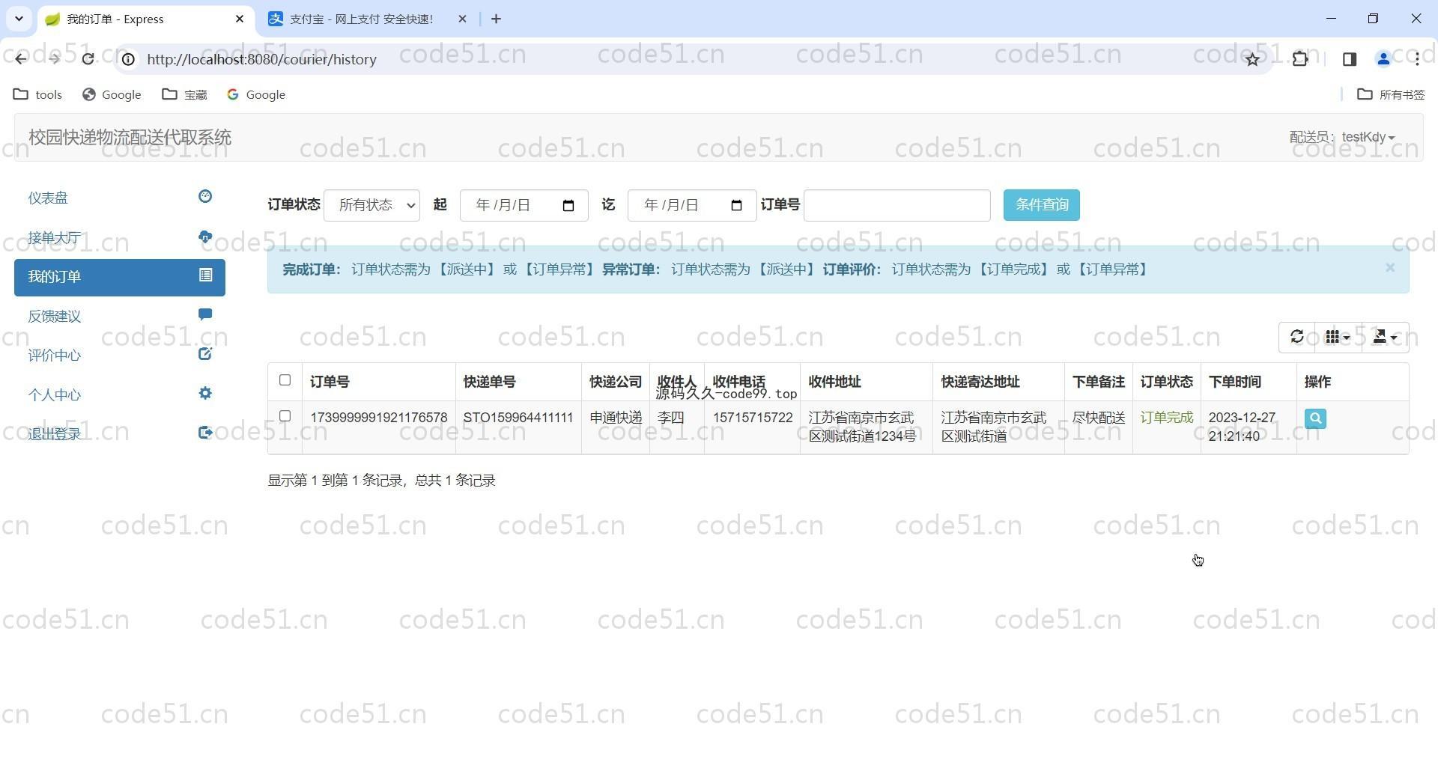Tick the select-all checkbox in table header

tap(285, 380)
